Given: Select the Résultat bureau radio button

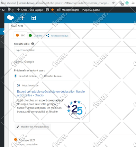Looking at the screenshot, I should [x=41, y=76].
